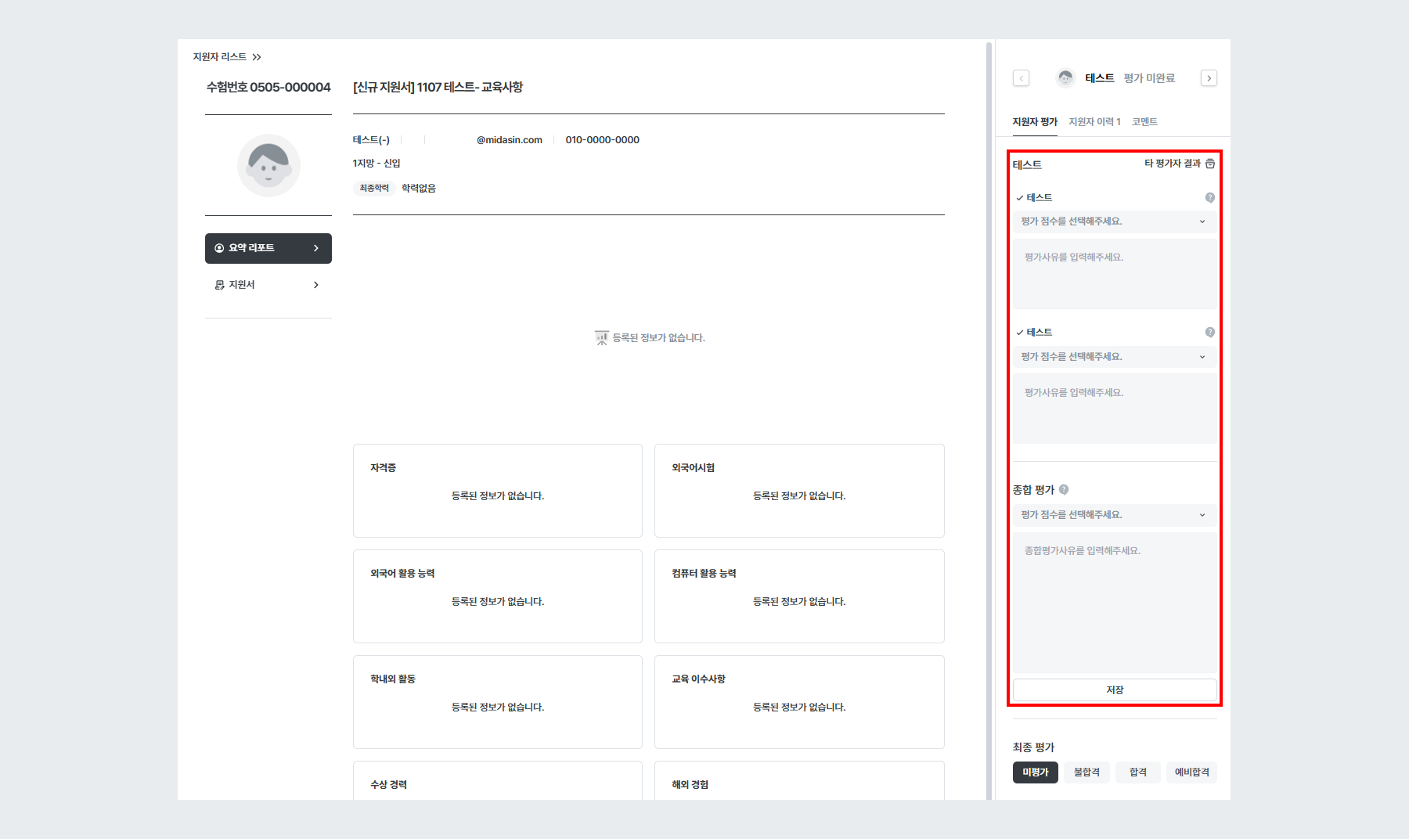Click checkmark beside second 테스트 label

pos(1020,333)
